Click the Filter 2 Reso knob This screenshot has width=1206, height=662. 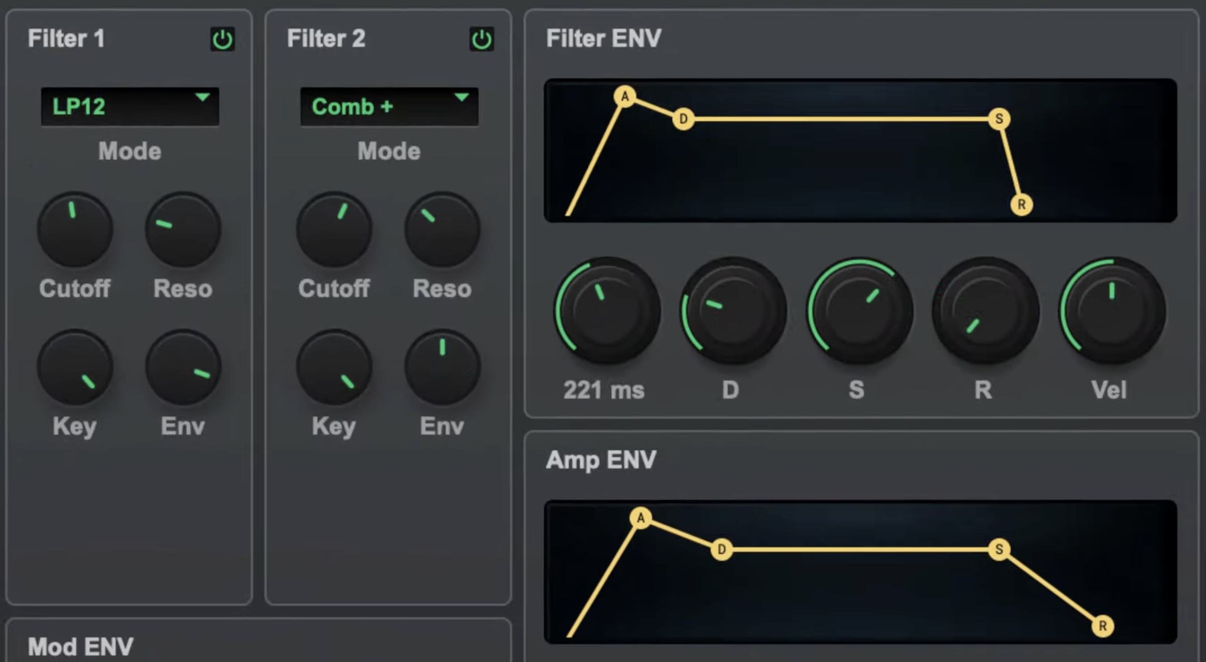pos(441,229)
